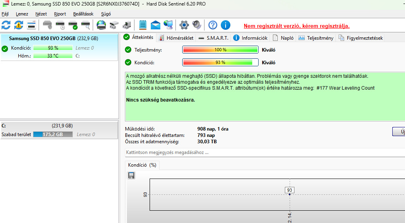Click the 33 °C temperature bar
Viewport: 405px width, 223px height.
(53, 56)
